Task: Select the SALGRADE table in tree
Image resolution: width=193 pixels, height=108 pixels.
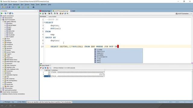Action: point(11,35)
